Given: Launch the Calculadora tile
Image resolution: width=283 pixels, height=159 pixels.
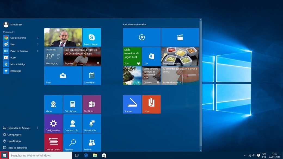Looking at the screenshot, I should tap(73, 104).
